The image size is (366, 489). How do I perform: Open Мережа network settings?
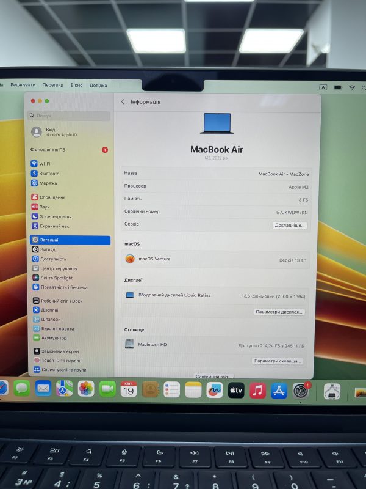[x=44, y=183]
